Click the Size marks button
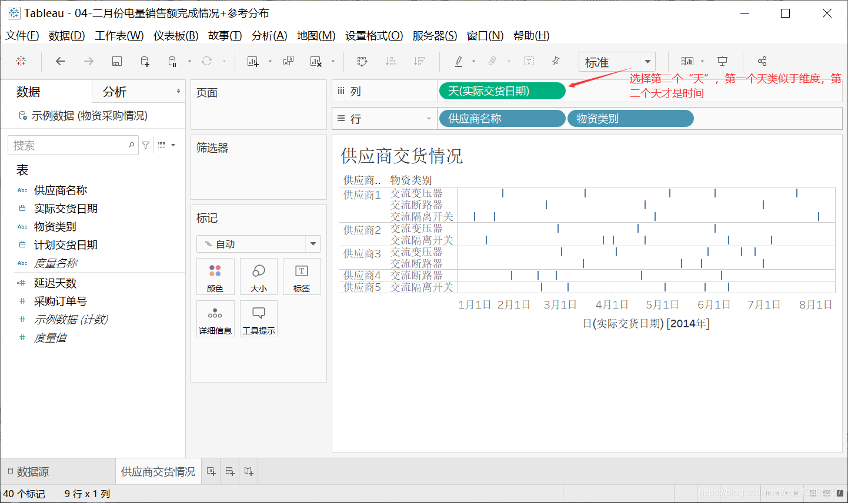 coord(259,277)
